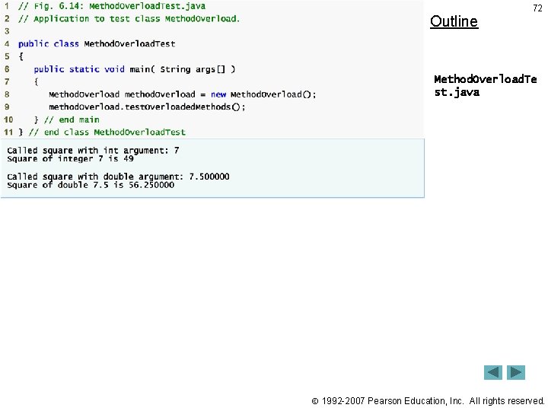Viewport: 548px width, 411px height.
Task: Advance with the next slide arrow
Action: (516, 372)
